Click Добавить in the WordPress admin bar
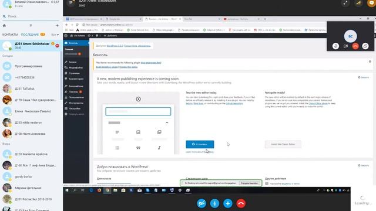 click(110, 35)
